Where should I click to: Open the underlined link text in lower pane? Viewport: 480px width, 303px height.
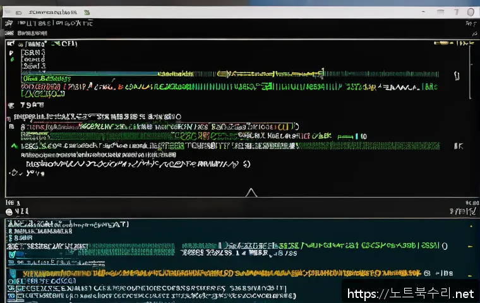pos(61,263)
